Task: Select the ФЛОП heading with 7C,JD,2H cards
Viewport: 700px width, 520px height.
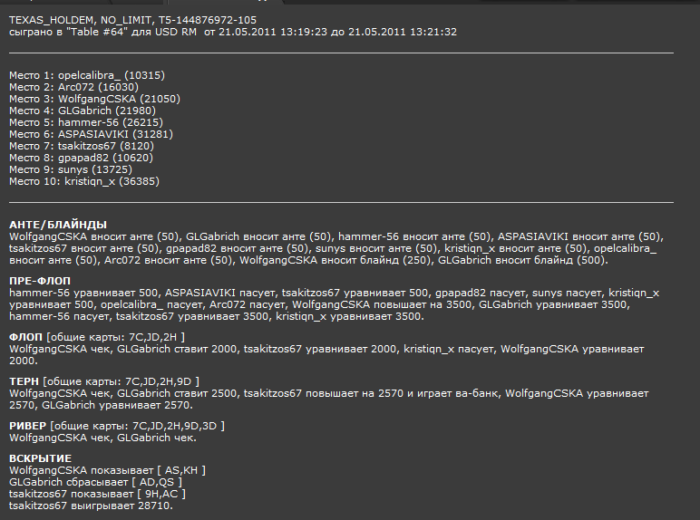Action: click(x=97, y=337)
